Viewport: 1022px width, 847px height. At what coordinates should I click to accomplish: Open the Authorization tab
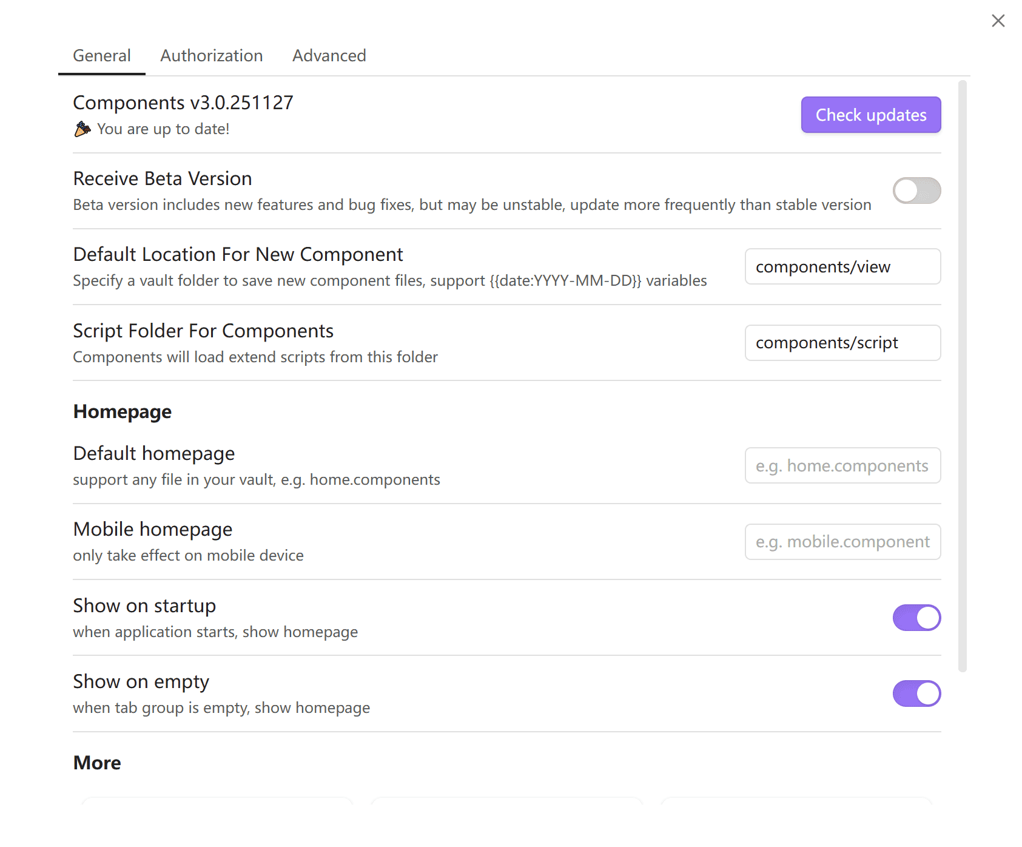tap(211, 56)
